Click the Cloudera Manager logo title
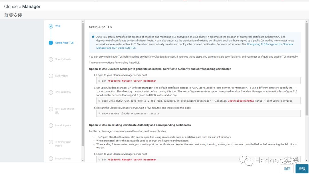309x175 pixels. pyautogui.click(x=22, y=7)
